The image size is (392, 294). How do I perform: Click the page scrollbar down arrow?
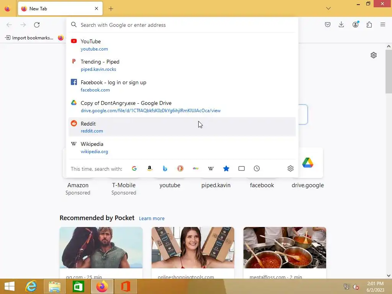coord(389,276)
